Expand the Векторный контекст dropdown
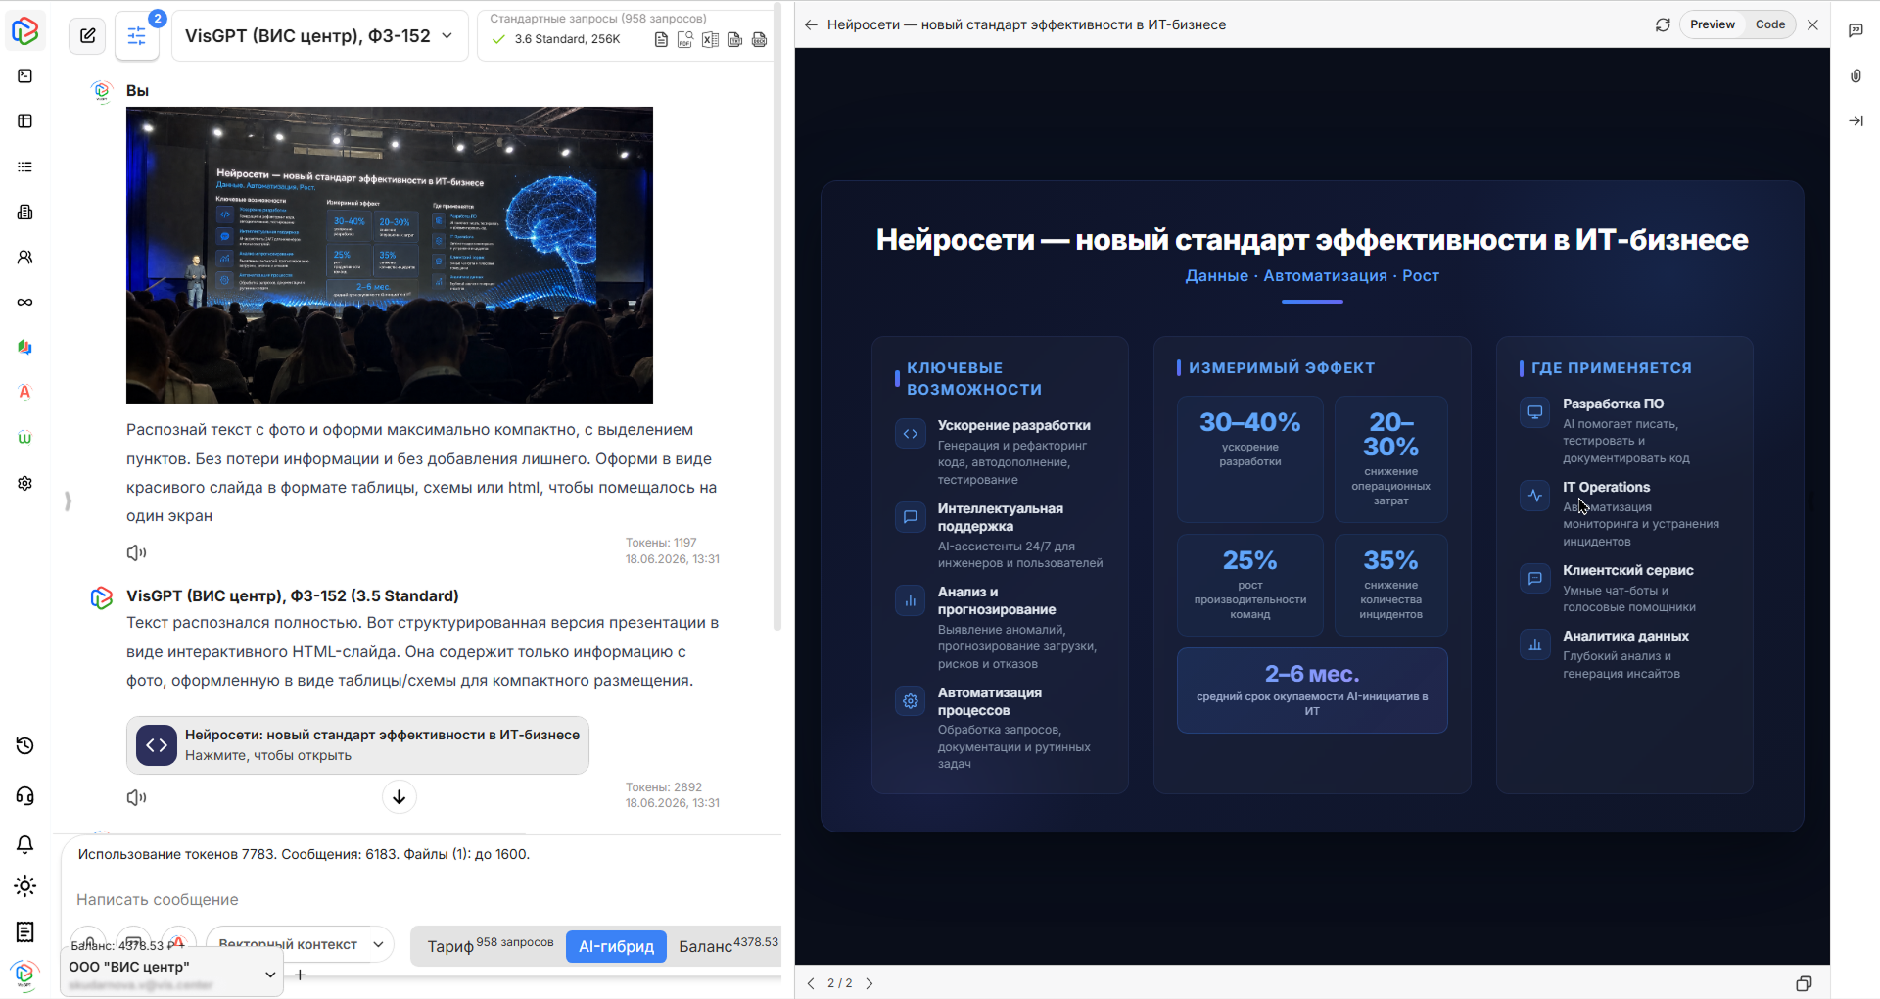The width and height of the screenshot is (1880, 999). tap(300, 944)
